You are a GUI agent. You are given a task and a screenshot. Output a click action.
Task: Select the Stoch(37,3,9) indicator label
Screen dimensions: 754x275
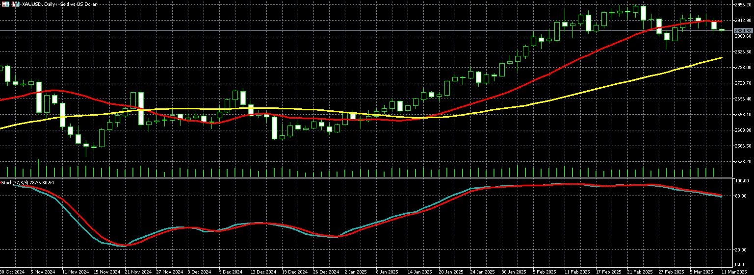pos(27,183)
